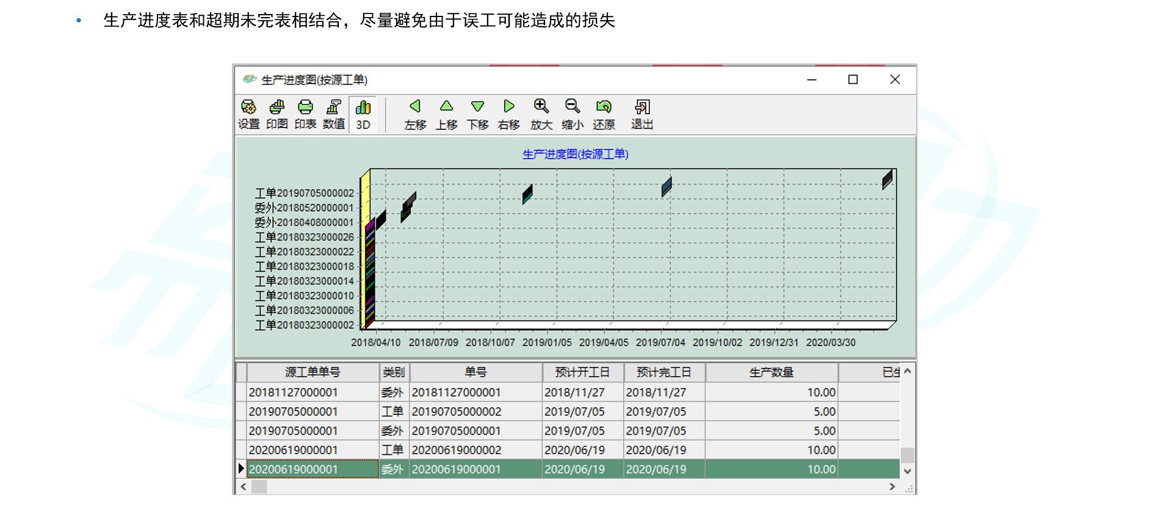Maximize the 生产进度图 window
1172x517 pixels.
tap(853, 79)
